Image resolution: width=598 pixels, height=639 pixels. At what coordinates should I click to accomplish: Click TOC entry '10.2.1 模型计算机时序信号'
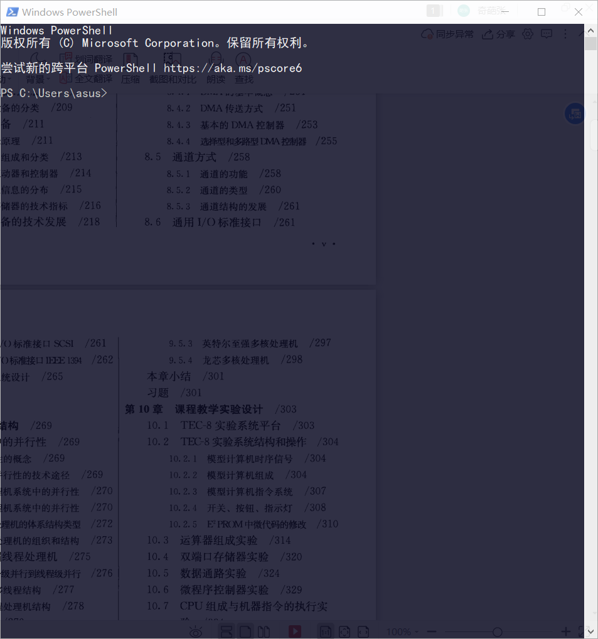tap(247, 458)
